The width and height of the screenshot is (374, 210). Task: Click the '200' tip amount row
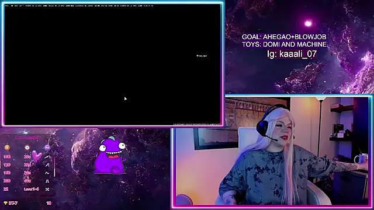(6, 181)
